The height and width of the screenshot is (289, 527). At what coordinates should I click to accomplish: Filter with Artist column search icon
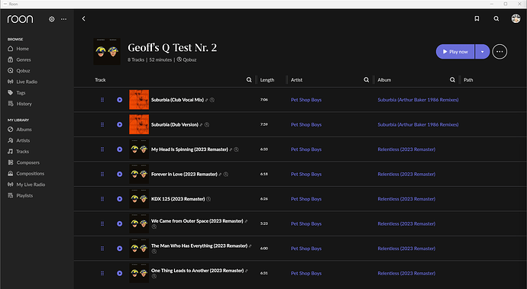click(x=367, y=80)
